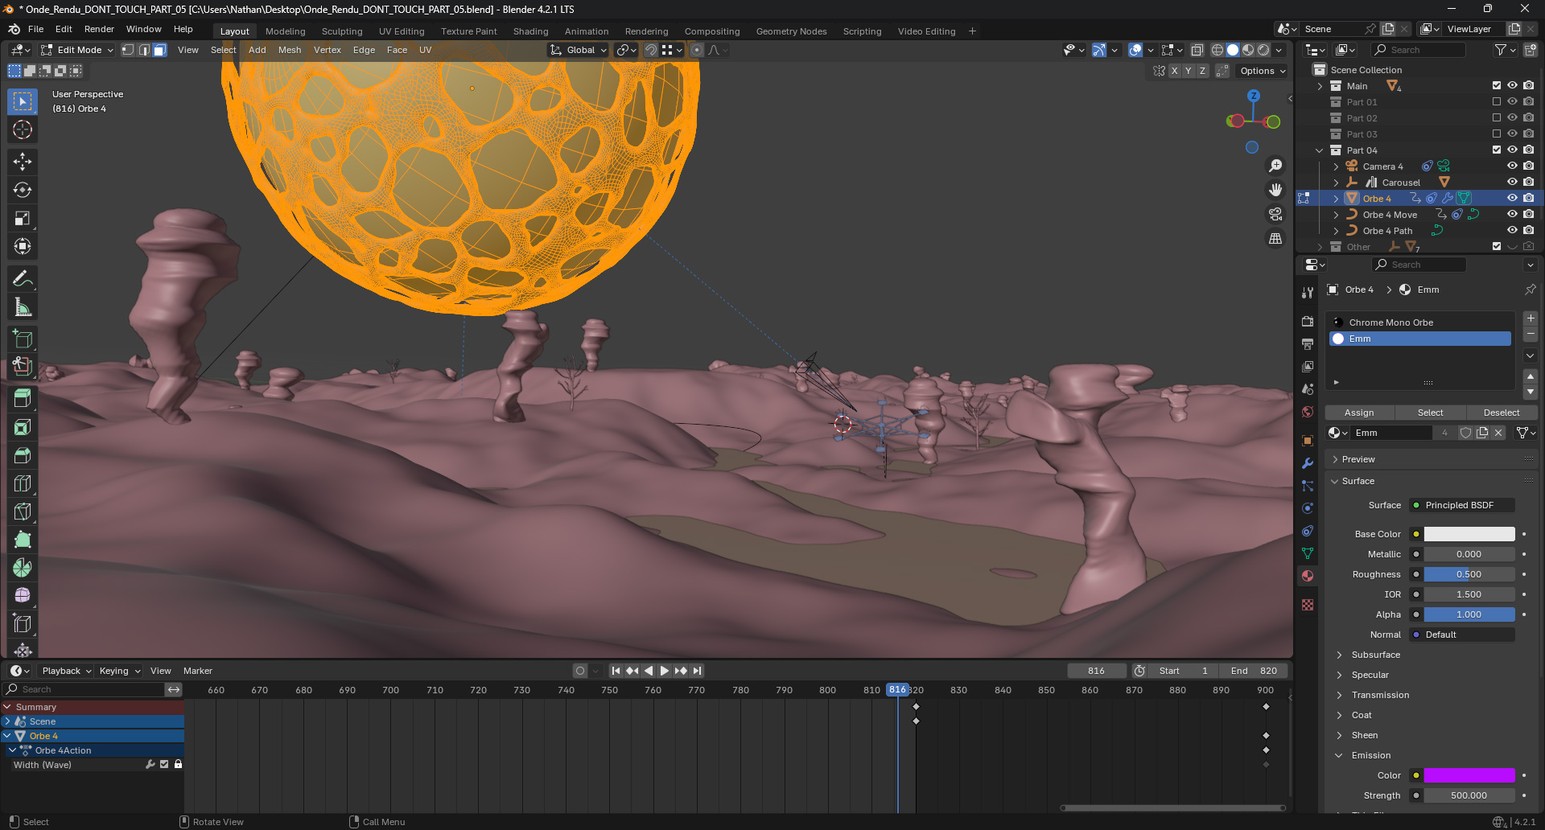Click the Assign material button
The width and height of the screenshot is (1545, 830).
pyautogui.click(x=1359, y=413)
